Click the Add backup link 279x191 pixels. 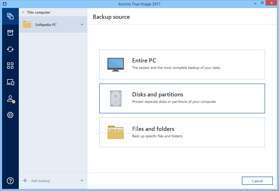click(40, 181)
